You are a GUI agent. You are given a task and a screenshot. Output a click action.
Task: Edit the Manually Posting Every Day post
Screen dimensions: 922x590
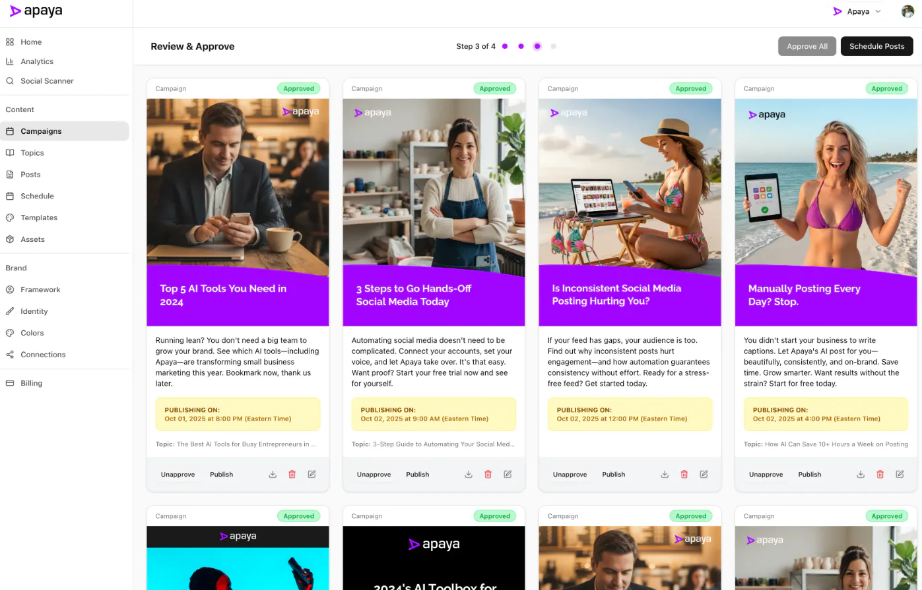[900, 475]
